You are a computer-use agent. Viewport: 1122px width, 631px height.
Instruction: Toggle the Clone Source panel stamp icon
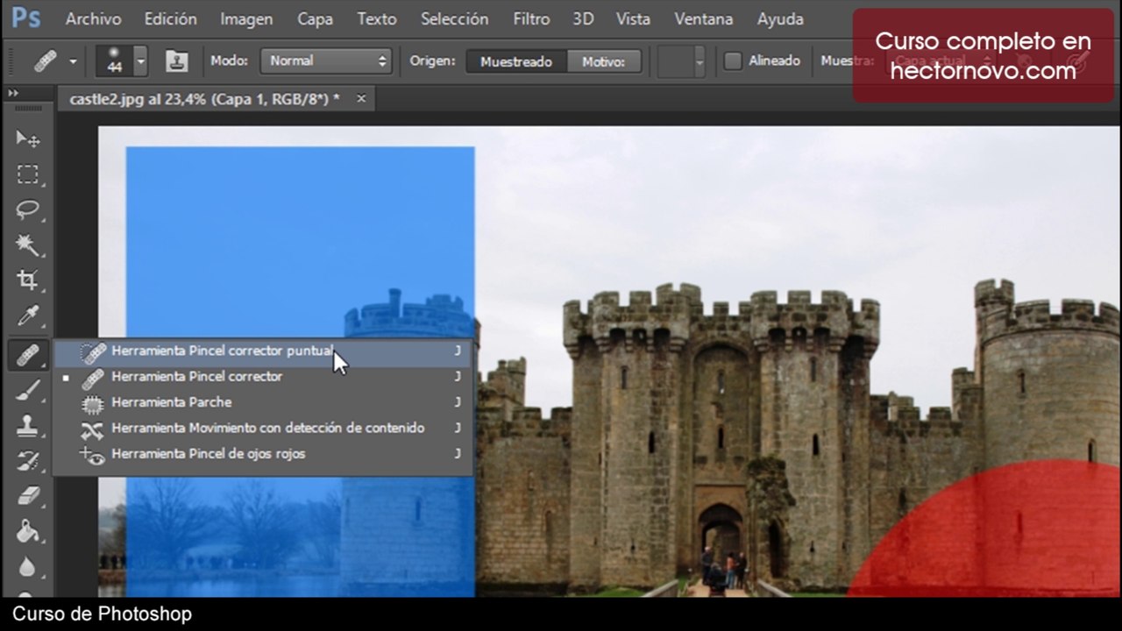click(x=178, y=61)
